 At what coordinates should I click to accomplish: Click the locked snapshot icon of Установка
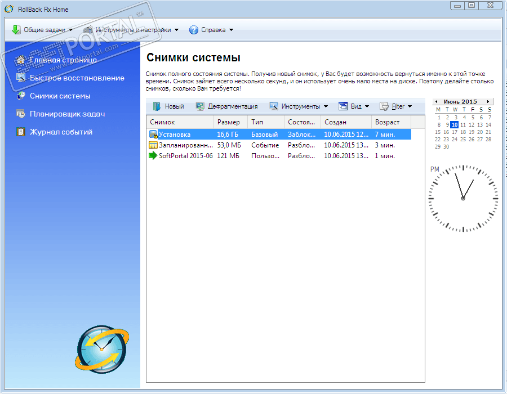(153, 135)
